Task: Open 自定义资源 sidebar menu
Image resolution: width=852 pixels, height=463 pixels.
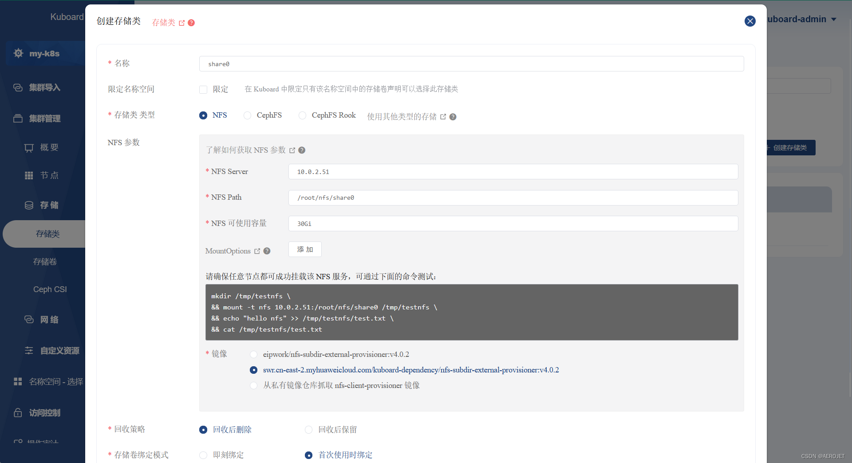Action: click(x=59, y=351)
